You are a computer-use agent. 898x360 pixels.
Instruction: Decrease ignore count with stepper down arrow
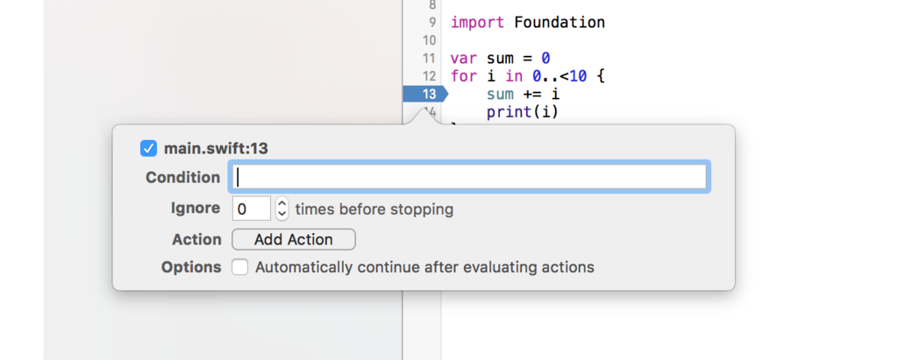point(282,215)
